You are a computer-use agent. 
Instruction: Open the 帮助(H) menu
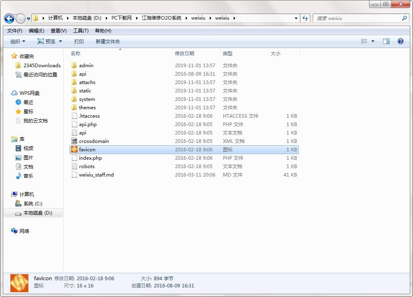click(103, 31)
